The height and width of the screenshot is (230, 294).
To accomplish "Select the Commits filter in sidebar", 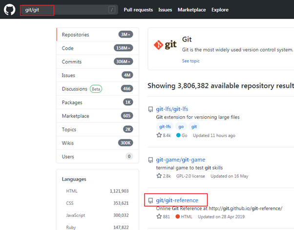I will (98, 62).
